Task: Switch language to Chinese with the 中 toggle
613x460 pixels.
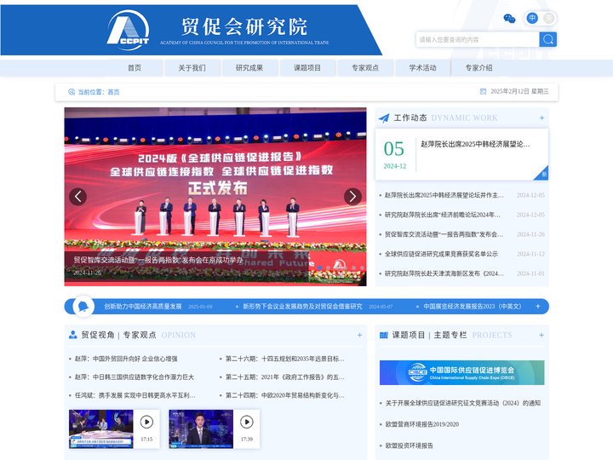Action: pyautogui.click(x=532, y=18)
